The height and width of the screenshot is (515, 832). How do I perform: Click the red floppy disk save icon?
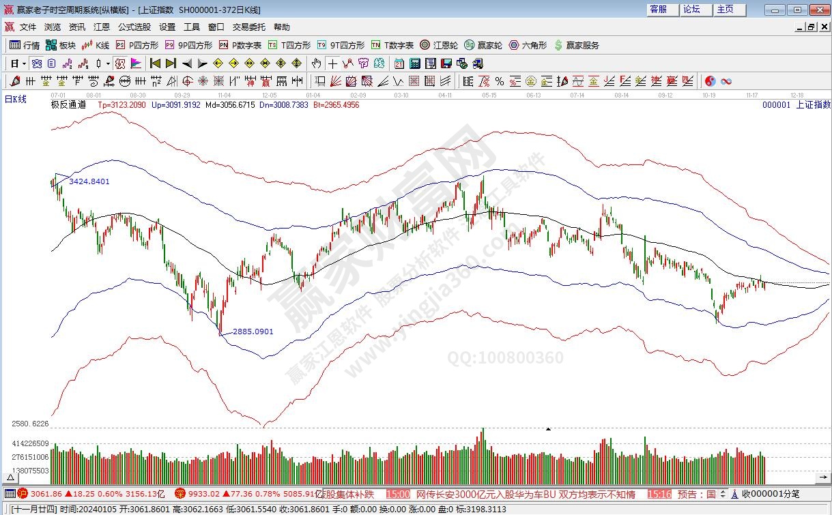(446, 63)
